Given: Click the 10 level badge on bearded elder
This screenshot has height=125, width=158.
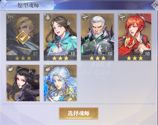Looking at the screenshot, I should coord(110,54).
